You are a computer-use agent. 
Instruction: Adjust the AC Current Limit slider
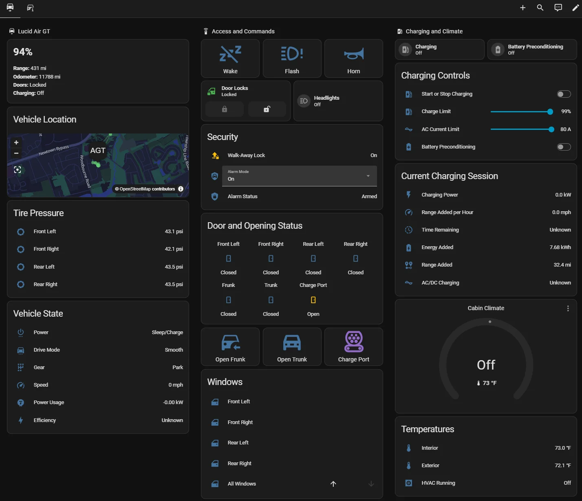[521, 129]
